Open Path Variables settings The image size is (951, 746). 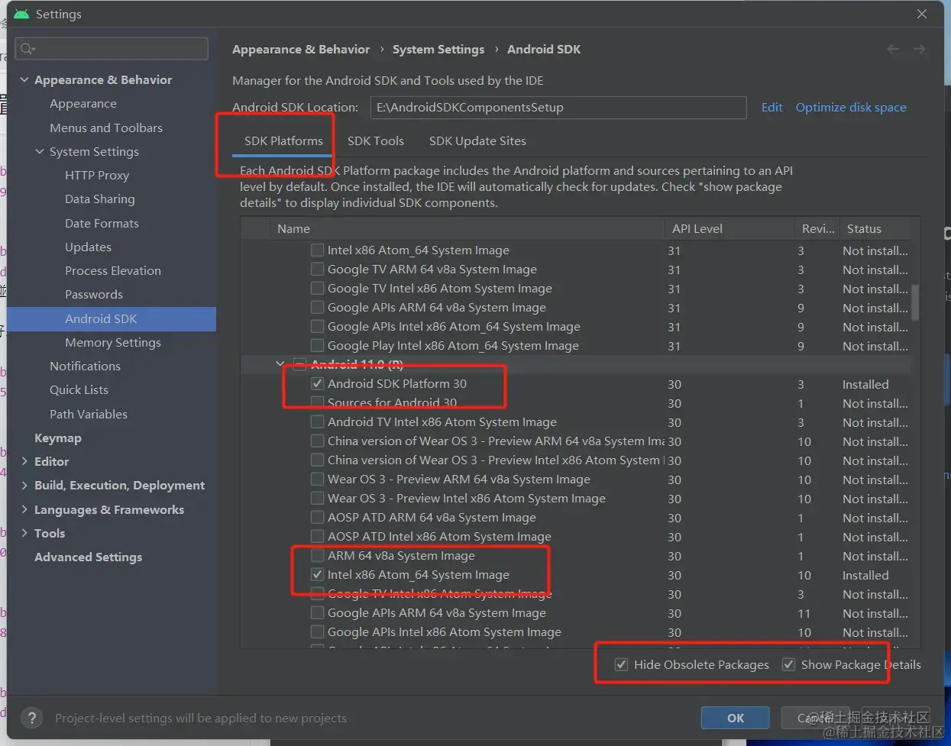coord(89,414)
